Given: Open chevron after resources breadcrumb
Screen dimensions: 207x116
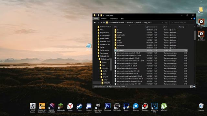Looking at the screenshot, I should [134, 23].
